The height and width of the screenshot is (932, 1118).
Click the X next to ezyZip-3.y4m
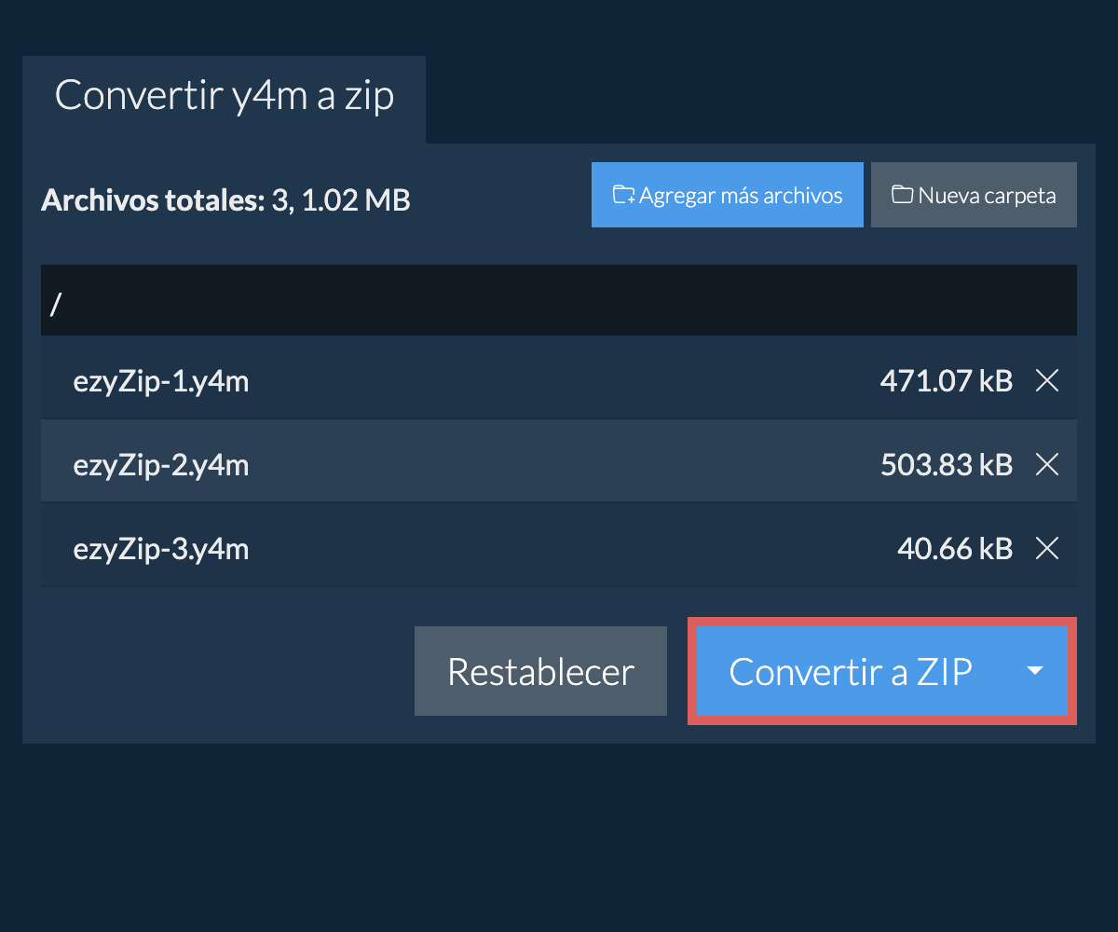[1047, 549]
